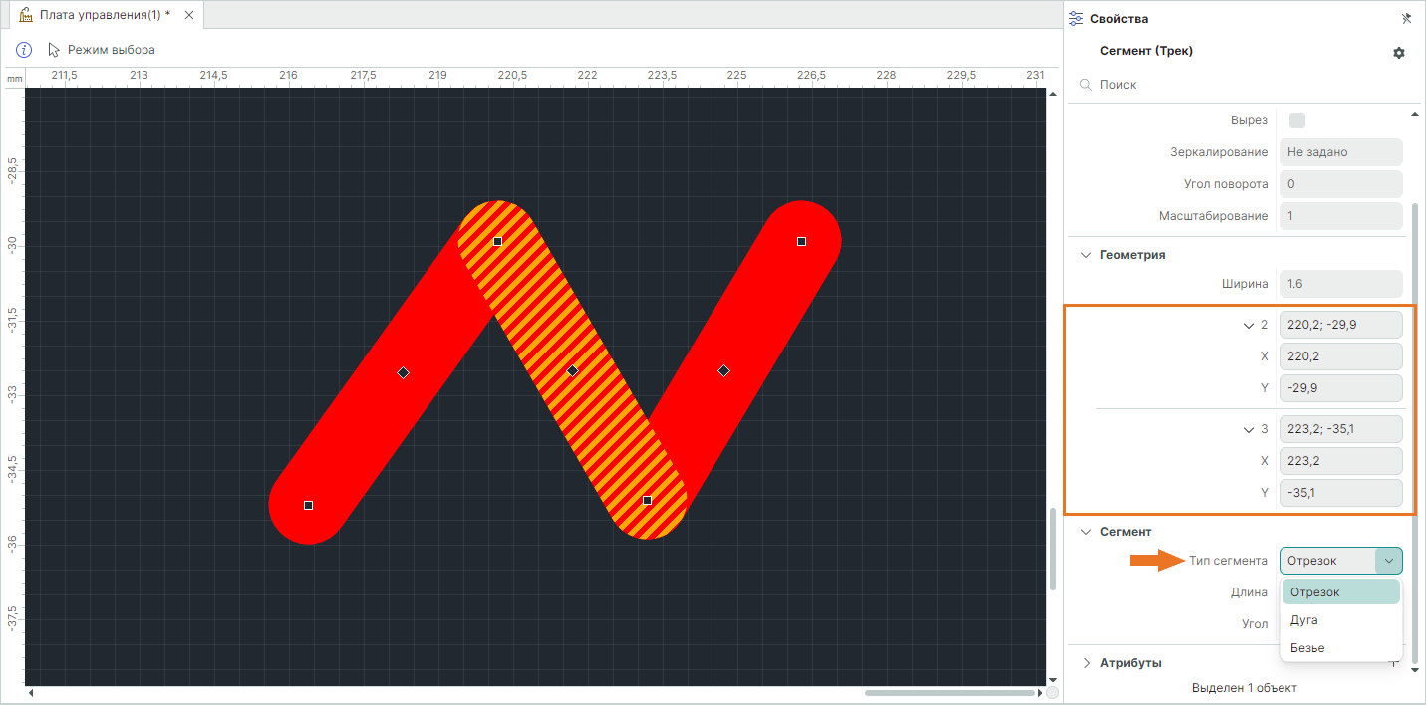This screenshot has height=705, width=1426.
Task: Click the magnifier icon beside Поиск
Action: coord(1086,86)
